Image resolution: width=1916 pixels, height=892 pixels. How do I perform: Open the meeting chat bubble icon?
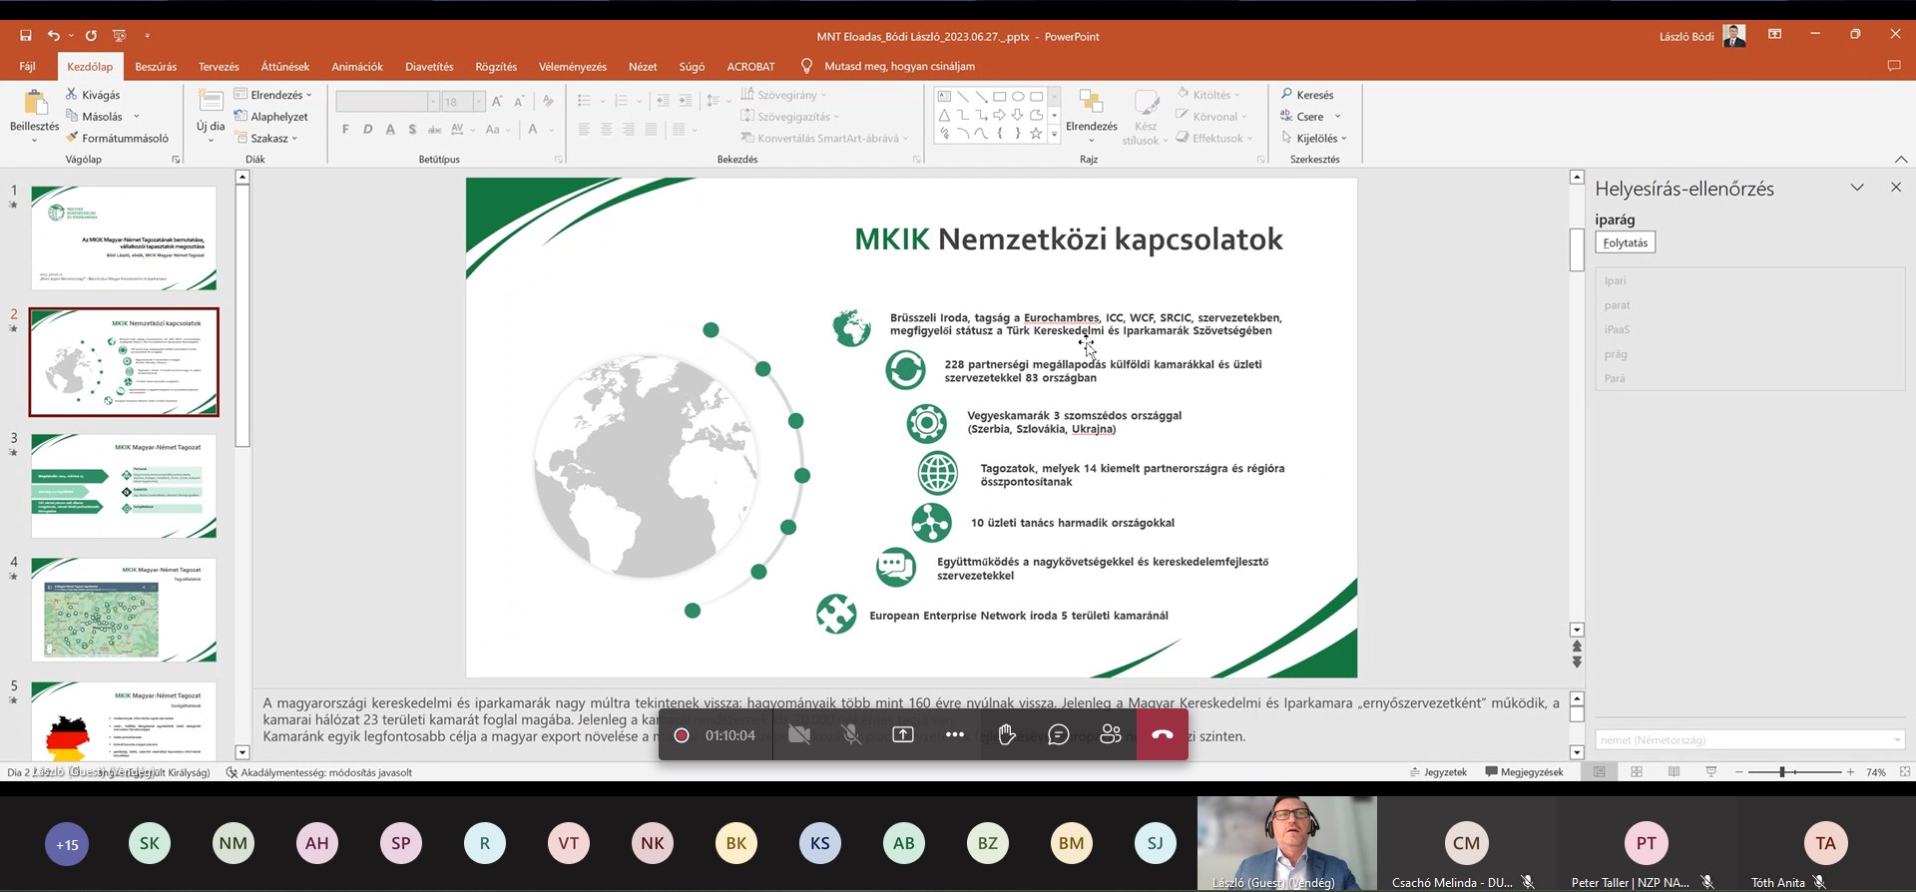[1059, 735]
